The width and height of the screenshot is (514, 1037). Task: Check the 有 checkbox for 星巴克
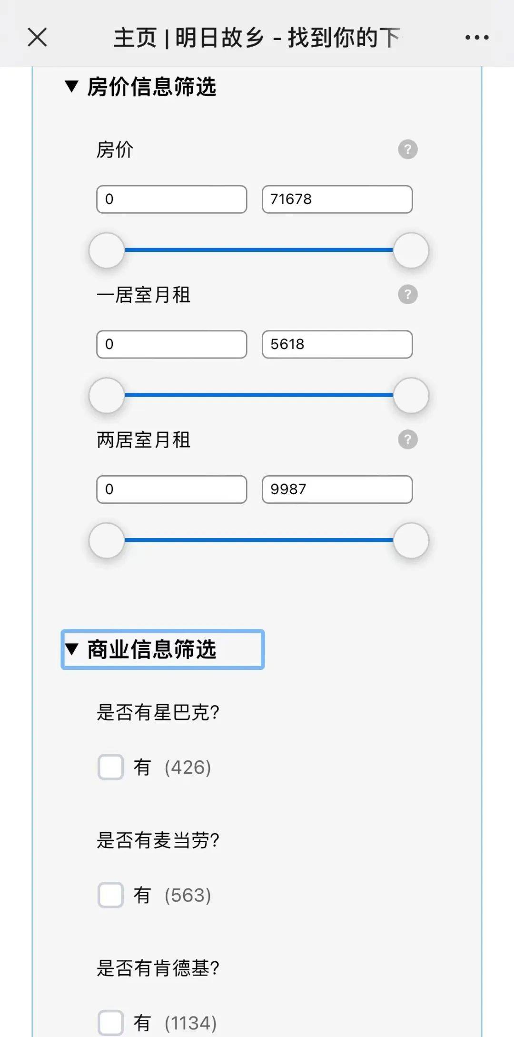coord(110,767)
